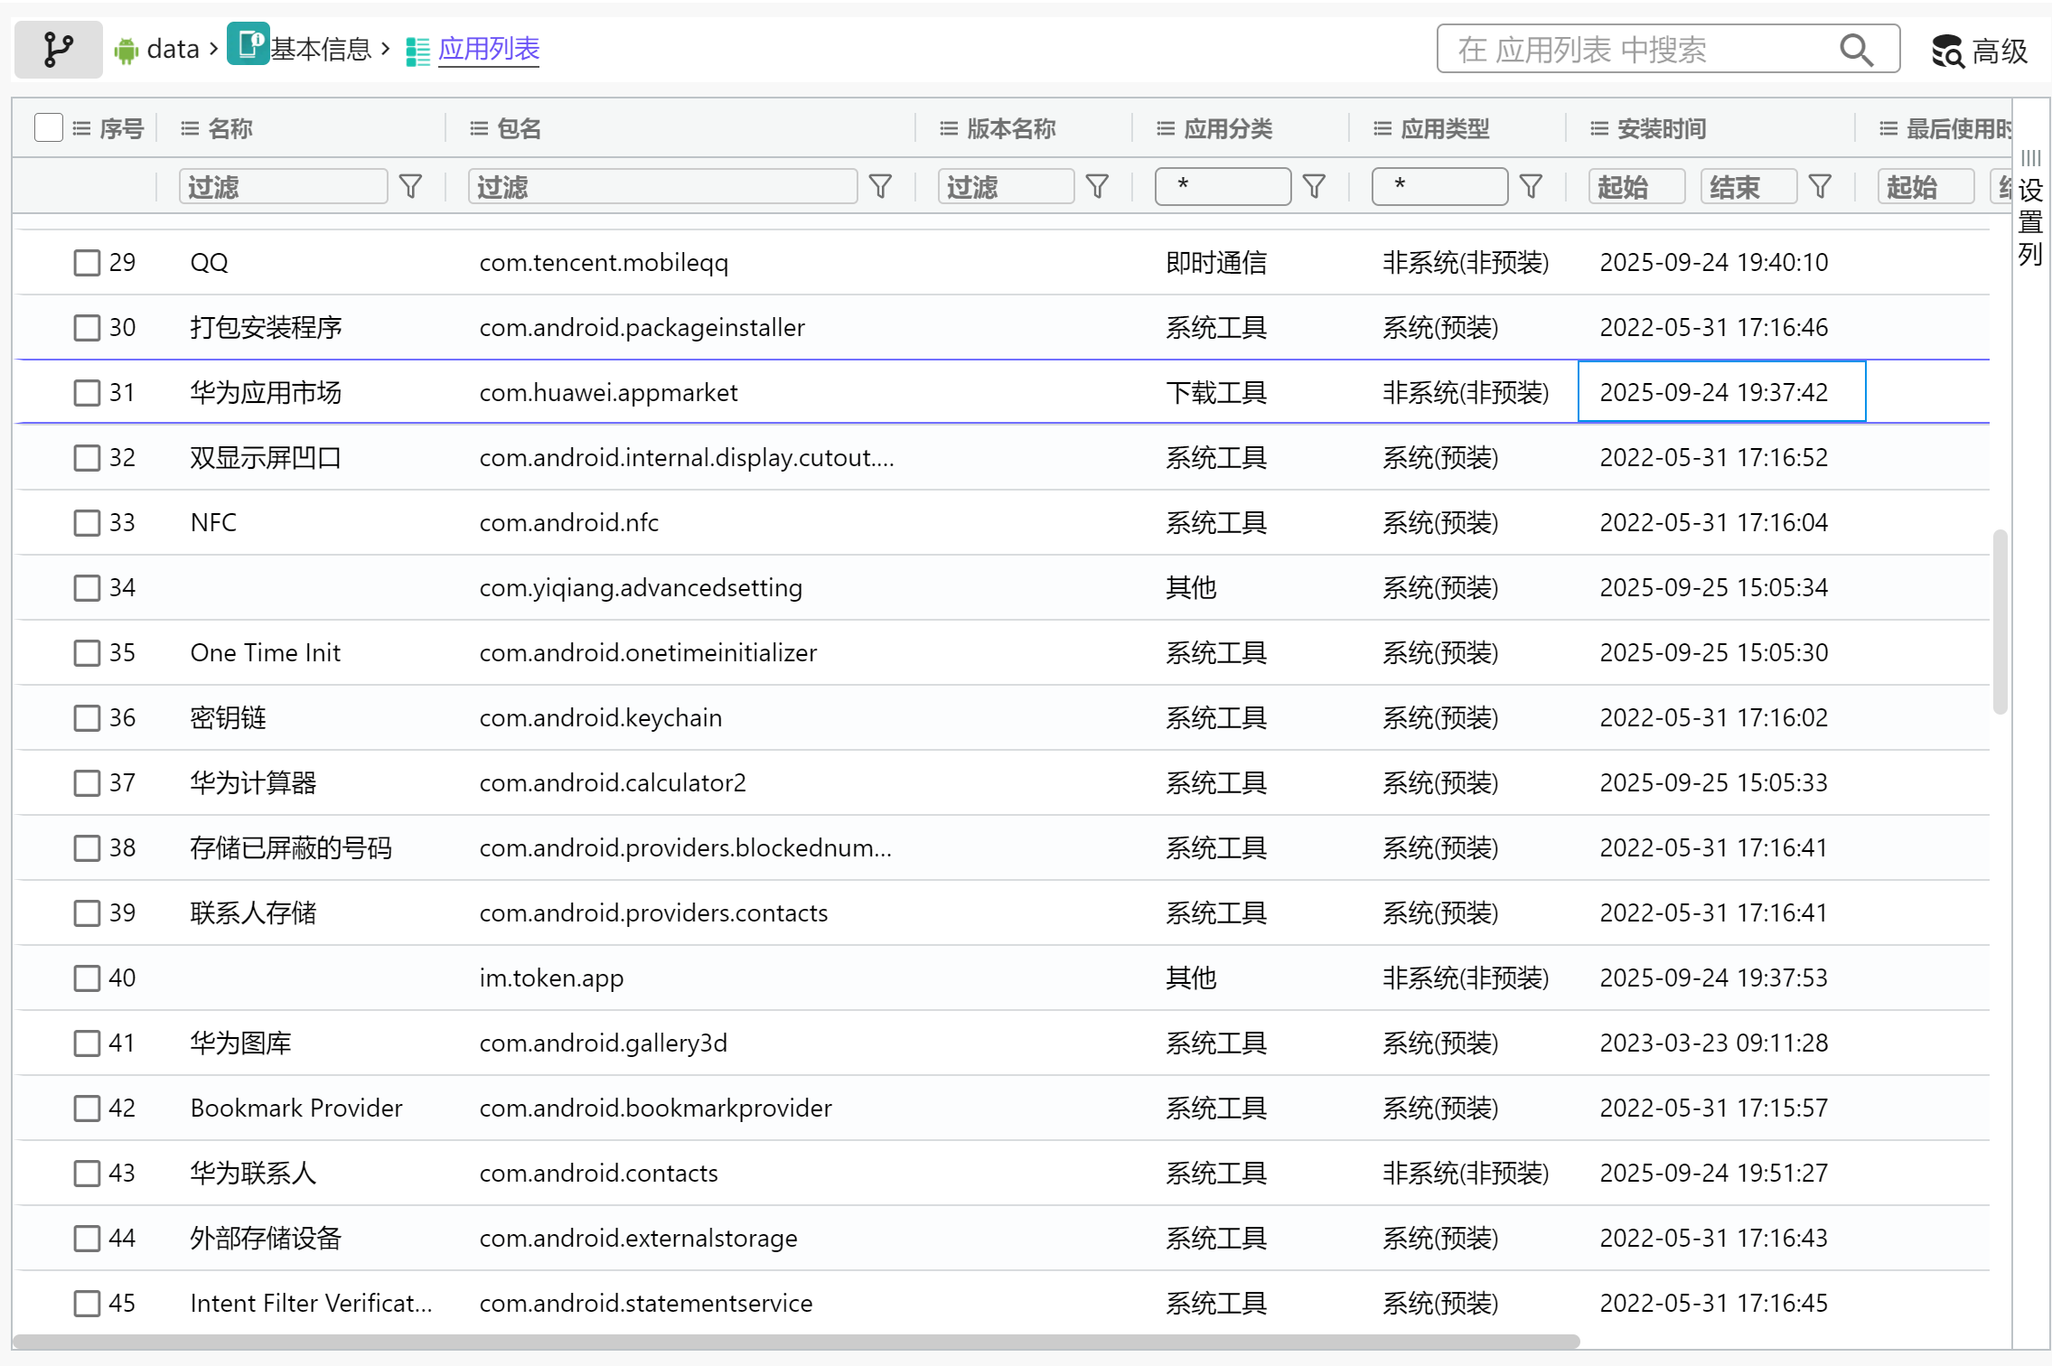This screenshot has height=1366, width=2052.
Task: Click the Android data breadcrumb icon
Action: [126, 50]
